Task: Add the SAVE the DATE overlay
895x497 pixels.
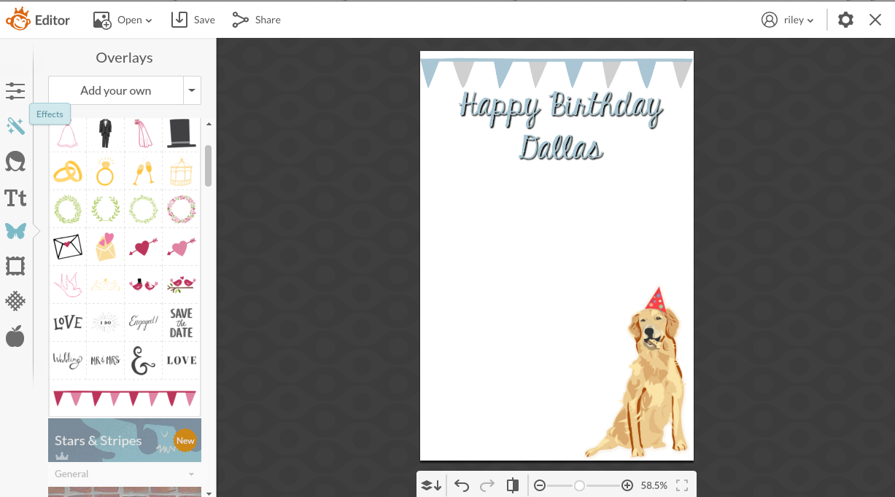Action: tap(181, 323)
